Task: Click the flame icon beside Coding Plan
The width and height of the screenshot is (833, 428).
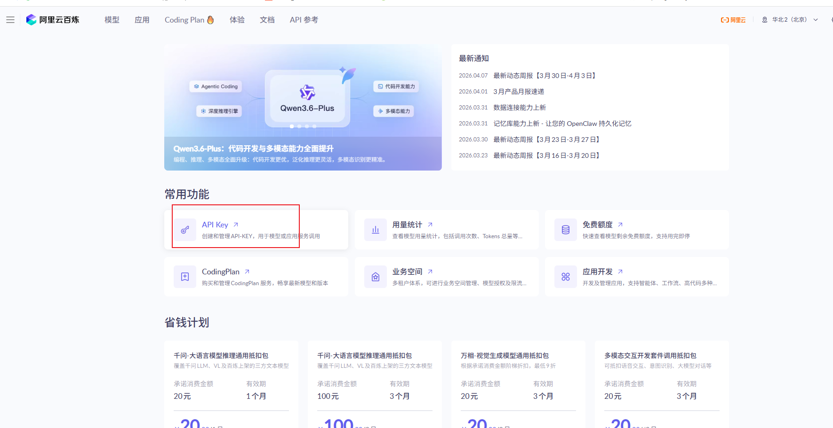Action: (210, 20)
